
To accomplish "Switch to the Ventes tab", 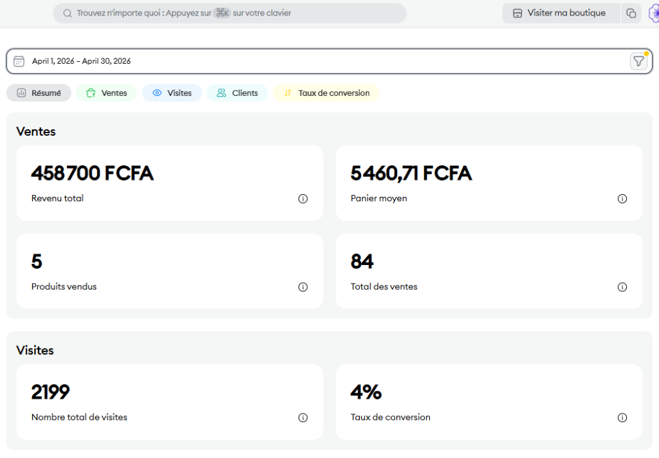I will click(x=106, y=93).
